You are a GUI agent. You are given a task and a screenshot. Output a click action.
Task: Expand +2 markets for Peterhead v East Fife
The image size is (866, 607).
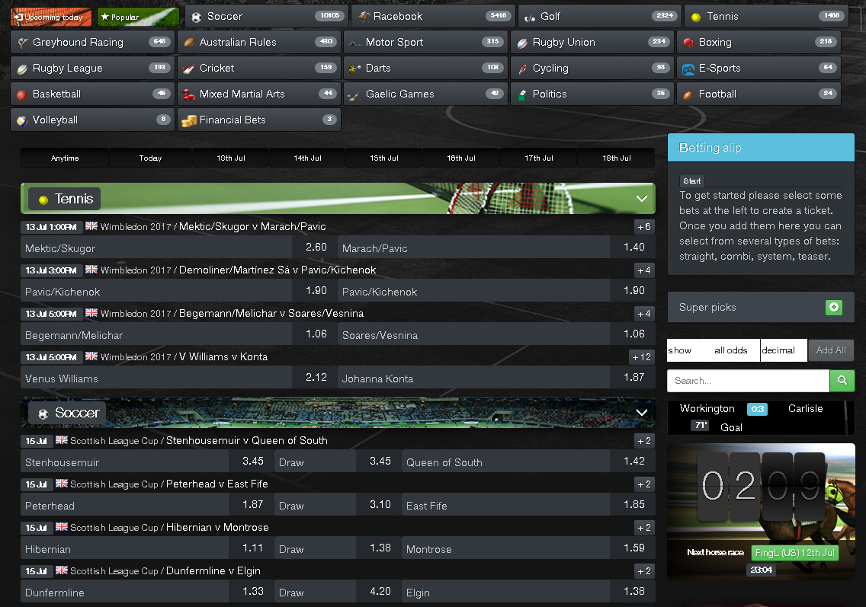click(644, 484)
